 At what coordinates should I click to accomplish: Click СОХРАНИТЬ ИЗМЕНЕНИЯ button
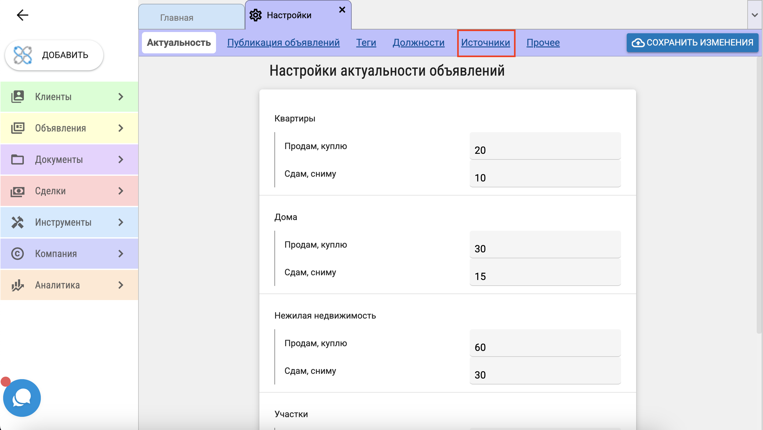pyautogui.click(x=692, y=43)
